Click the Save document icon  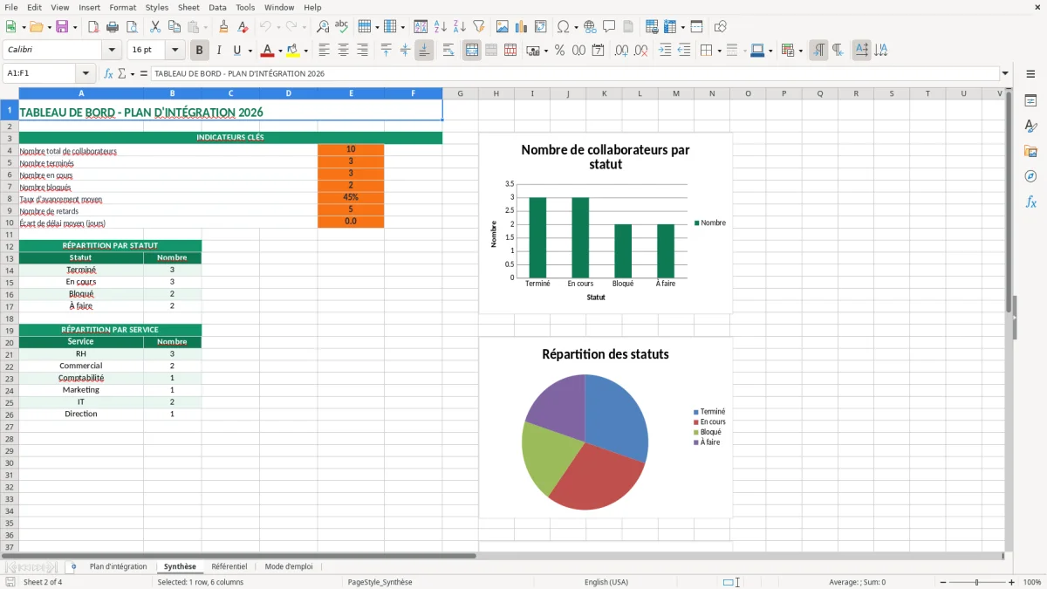pyautogui.click(x=62, y=27)
